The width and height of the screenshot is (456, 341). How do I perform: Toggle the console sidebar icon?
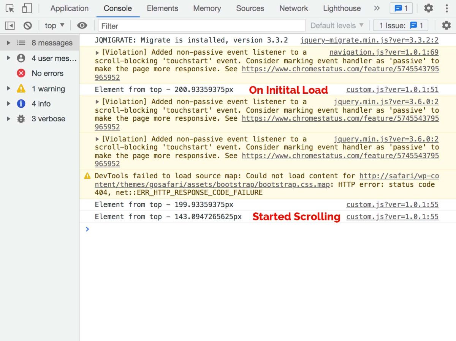[10, 26]
